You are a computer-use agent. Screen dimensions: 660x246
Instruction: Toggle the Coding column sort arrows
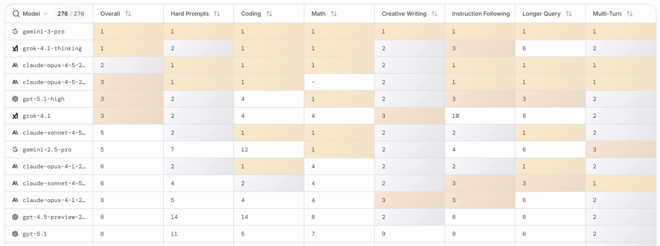pyautogui.click(x=269, y=13)
